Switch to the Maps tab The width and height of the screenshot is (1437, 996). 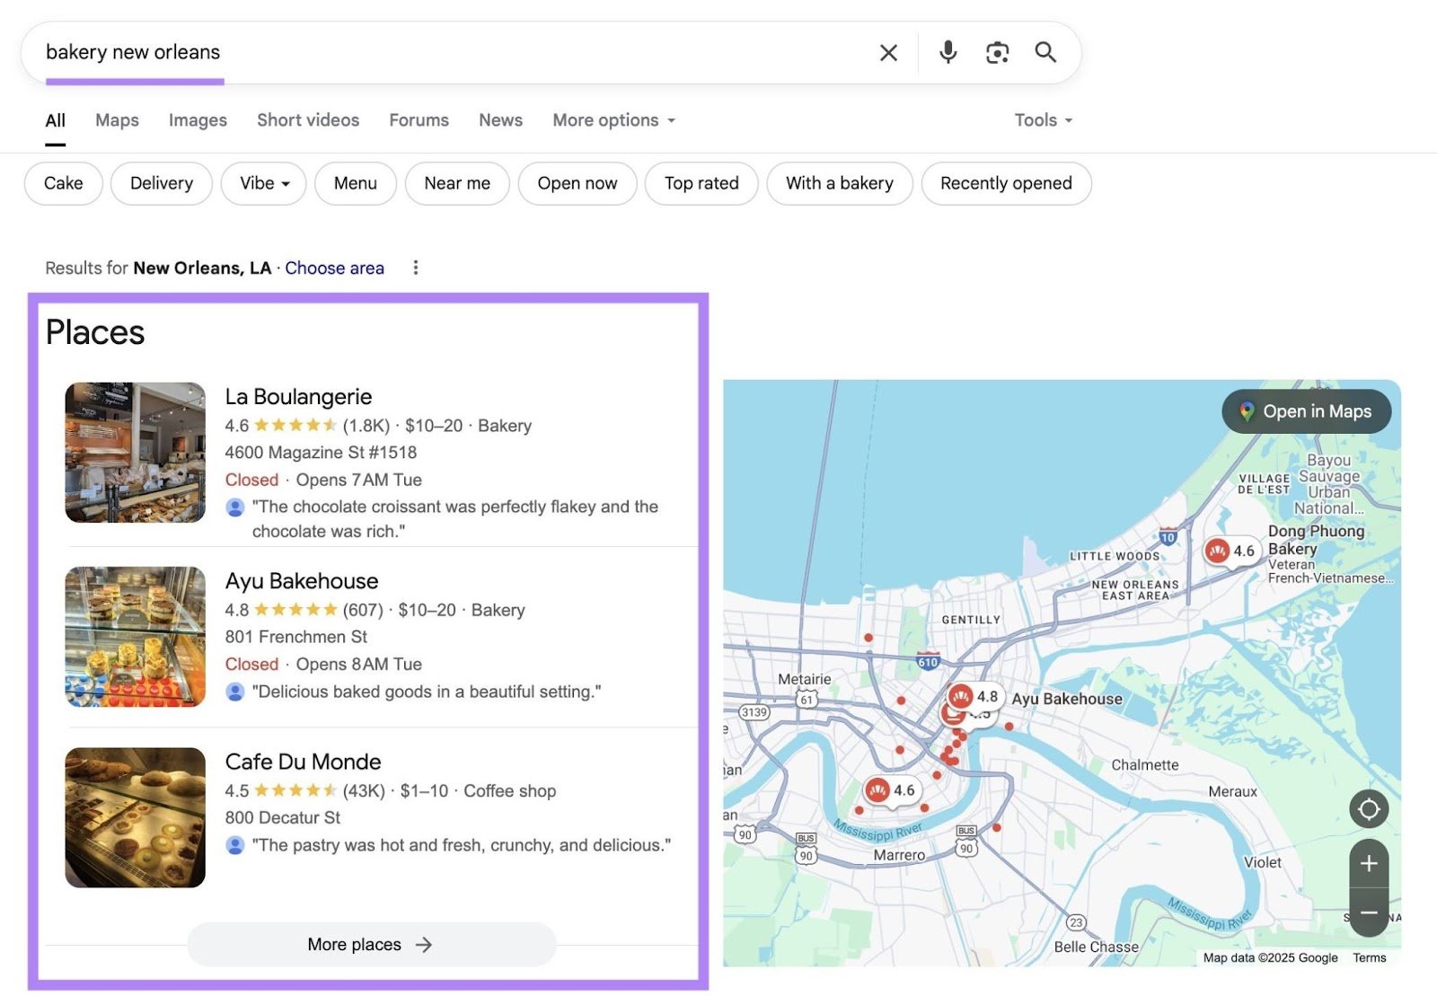[116, 119]
